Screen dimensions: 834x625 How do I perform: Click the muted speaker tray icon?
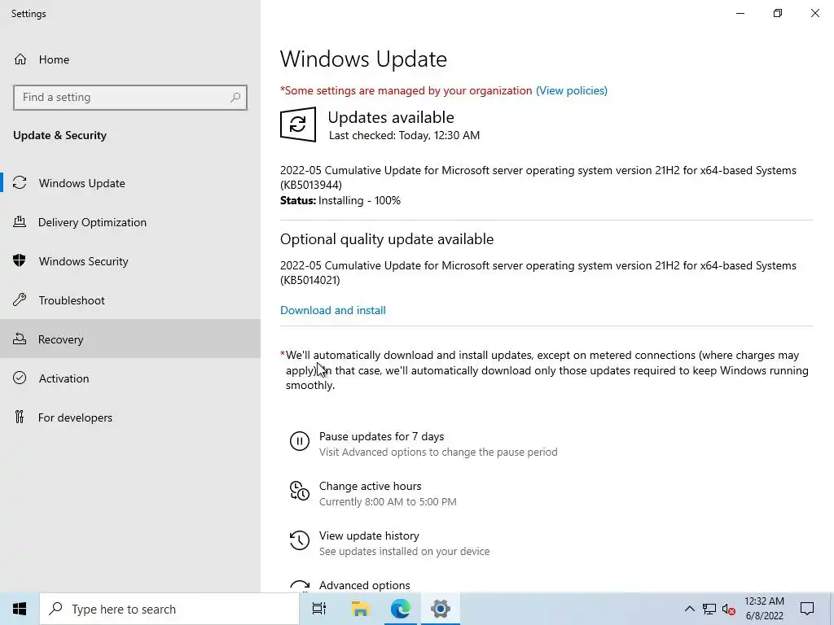pos(729,609)
